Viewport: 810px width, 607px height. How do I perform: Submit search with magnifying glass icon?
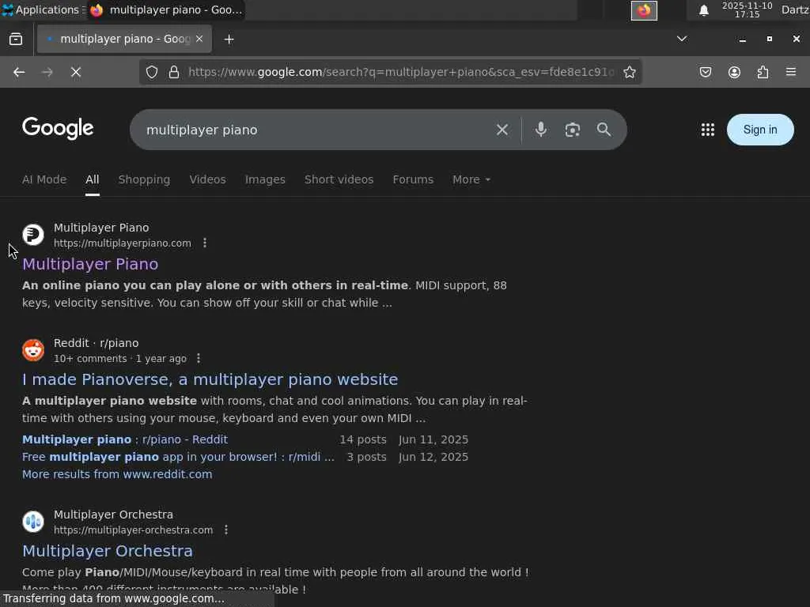604,130
